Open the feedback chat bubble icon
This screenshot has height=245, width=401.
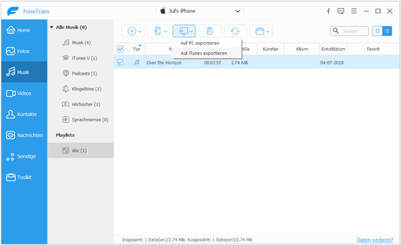(x=341, y=11)
